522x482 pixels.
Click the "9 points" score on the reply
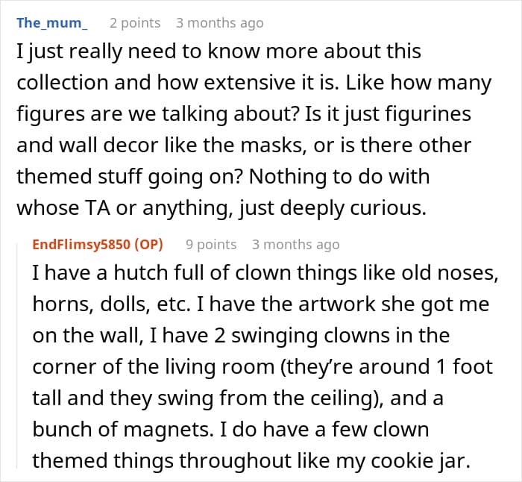coord(211,245)
